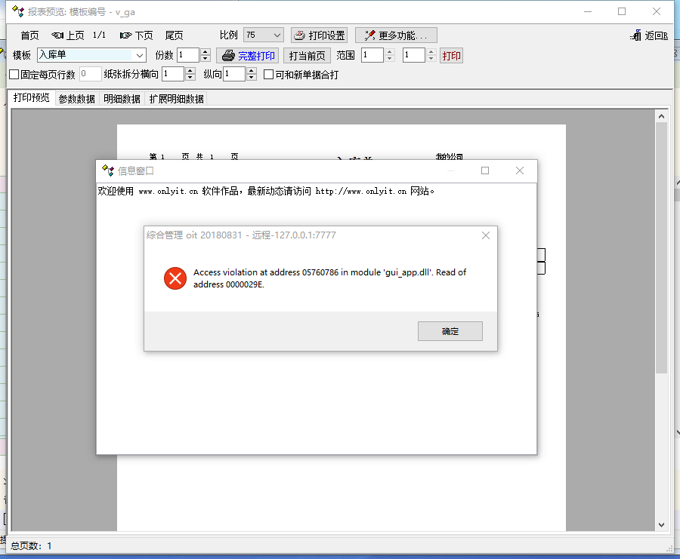
Task: Go to previous page (上页)
Action: click(x=68, y=35)
